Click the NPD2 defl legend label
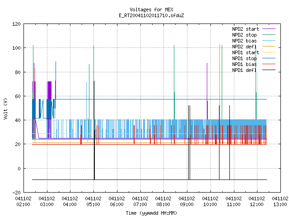Screen dimensions: 289x217 (x=244, y=47)
